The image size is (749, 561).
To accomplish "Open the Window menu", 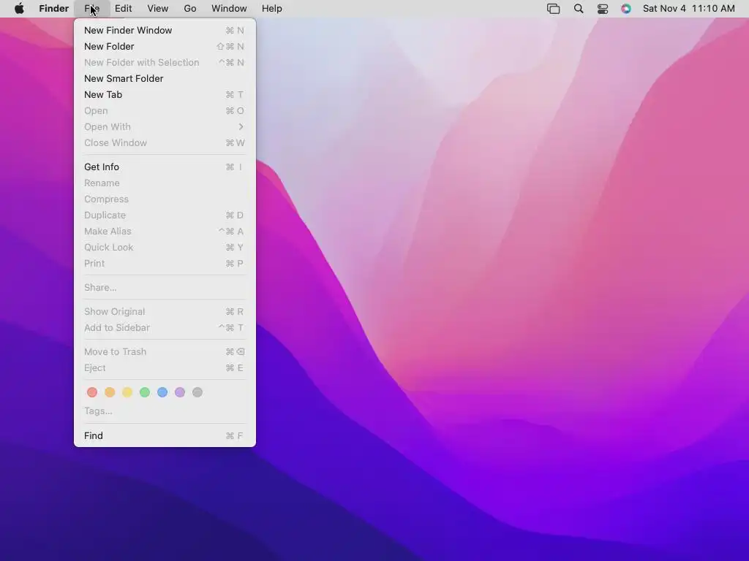I will click(229, 9).
